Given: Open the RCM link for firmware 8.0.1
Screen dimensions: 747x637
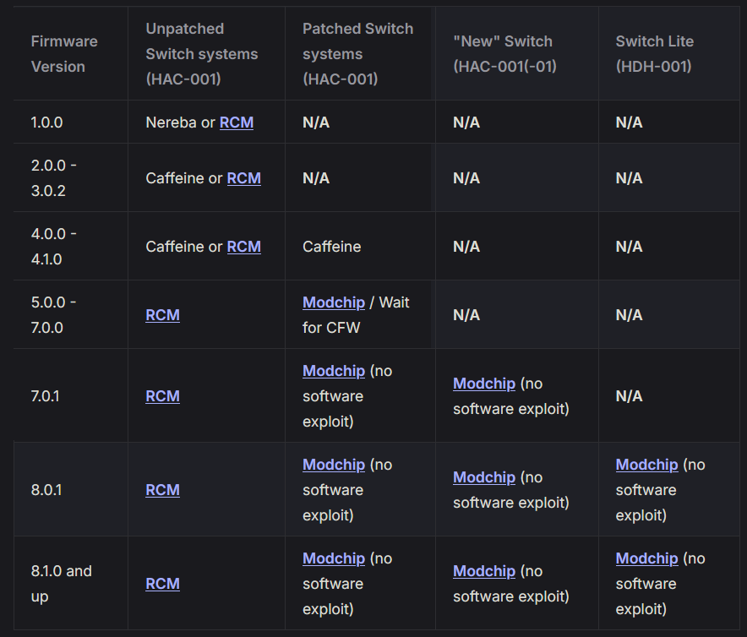Looking at the screenshot, I should tap(162, 490).
